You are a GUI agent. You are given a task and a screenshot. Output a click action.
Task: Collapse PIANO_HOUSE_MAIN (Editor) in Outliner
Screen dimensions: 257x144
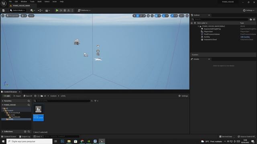(x=198, y=26)
